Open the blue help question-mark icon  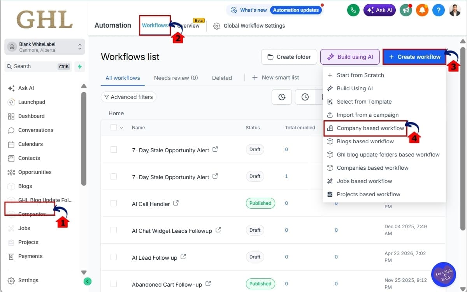(439, 10)
